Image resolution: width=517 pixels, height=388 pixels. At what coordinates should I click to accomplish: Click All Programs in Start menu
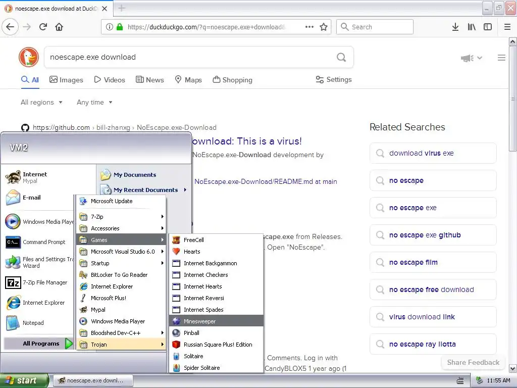click(38, 344)
